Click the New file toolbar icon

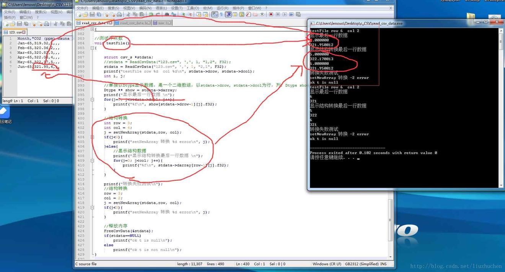(79, 14)
